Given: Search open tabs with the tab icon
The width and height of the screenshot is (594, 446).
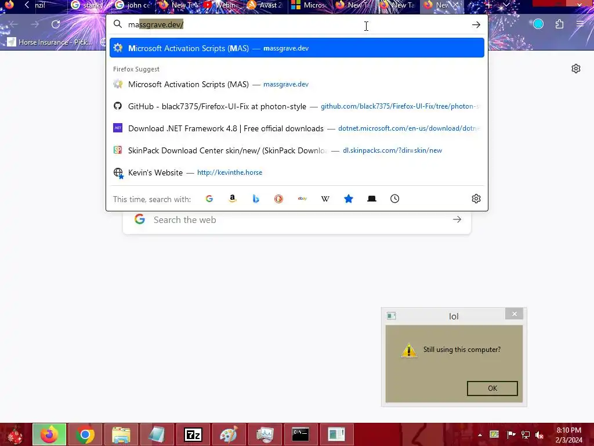Looking at the screenshot, I should 372,199.
